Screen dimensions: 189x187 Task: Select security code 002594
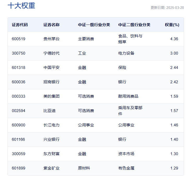pos(19,110)
